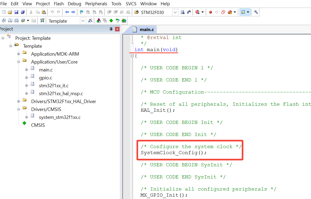Screen dimensions: 311x199
Task: Click the Select Software Packs icon
Action: pyautogui.click(x=118, y=20)
